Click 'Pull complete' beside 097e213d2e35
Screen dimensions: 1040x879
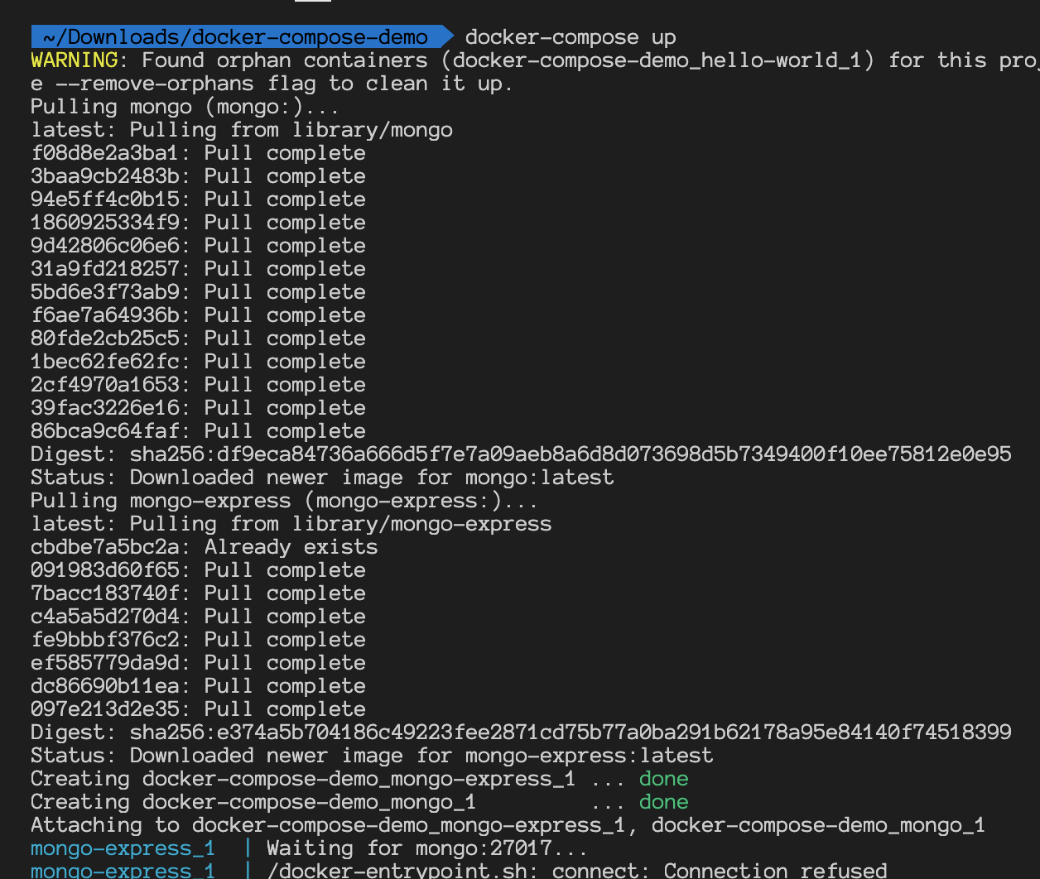[x=285, y=709]
